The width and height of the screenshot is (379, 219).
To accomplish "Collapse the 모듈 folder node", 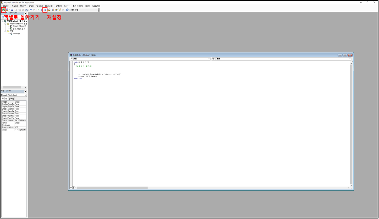I will pos(5,31).
